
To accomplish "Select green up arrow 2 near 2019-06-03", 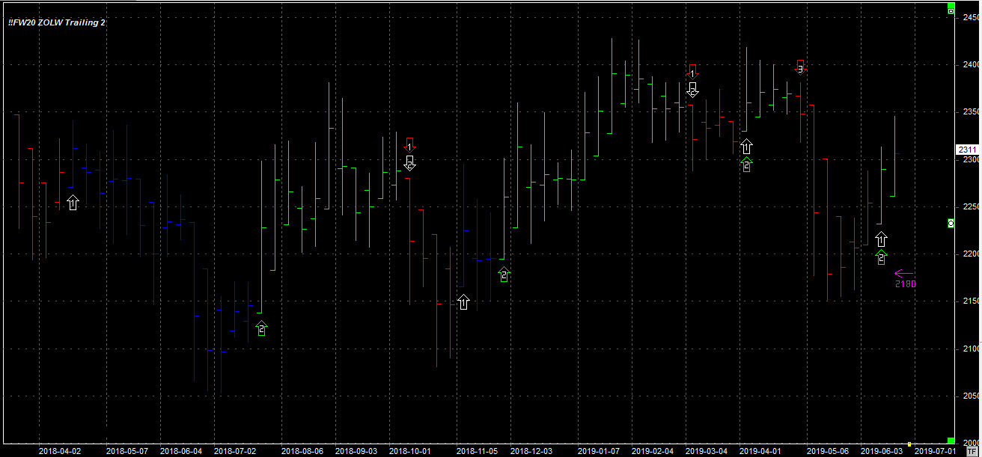I will pyautogui.click(x=881, y=257).
